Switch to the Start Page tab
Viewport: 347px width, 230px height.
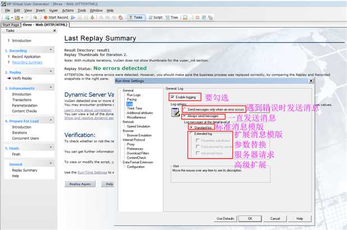coord(11,25)
